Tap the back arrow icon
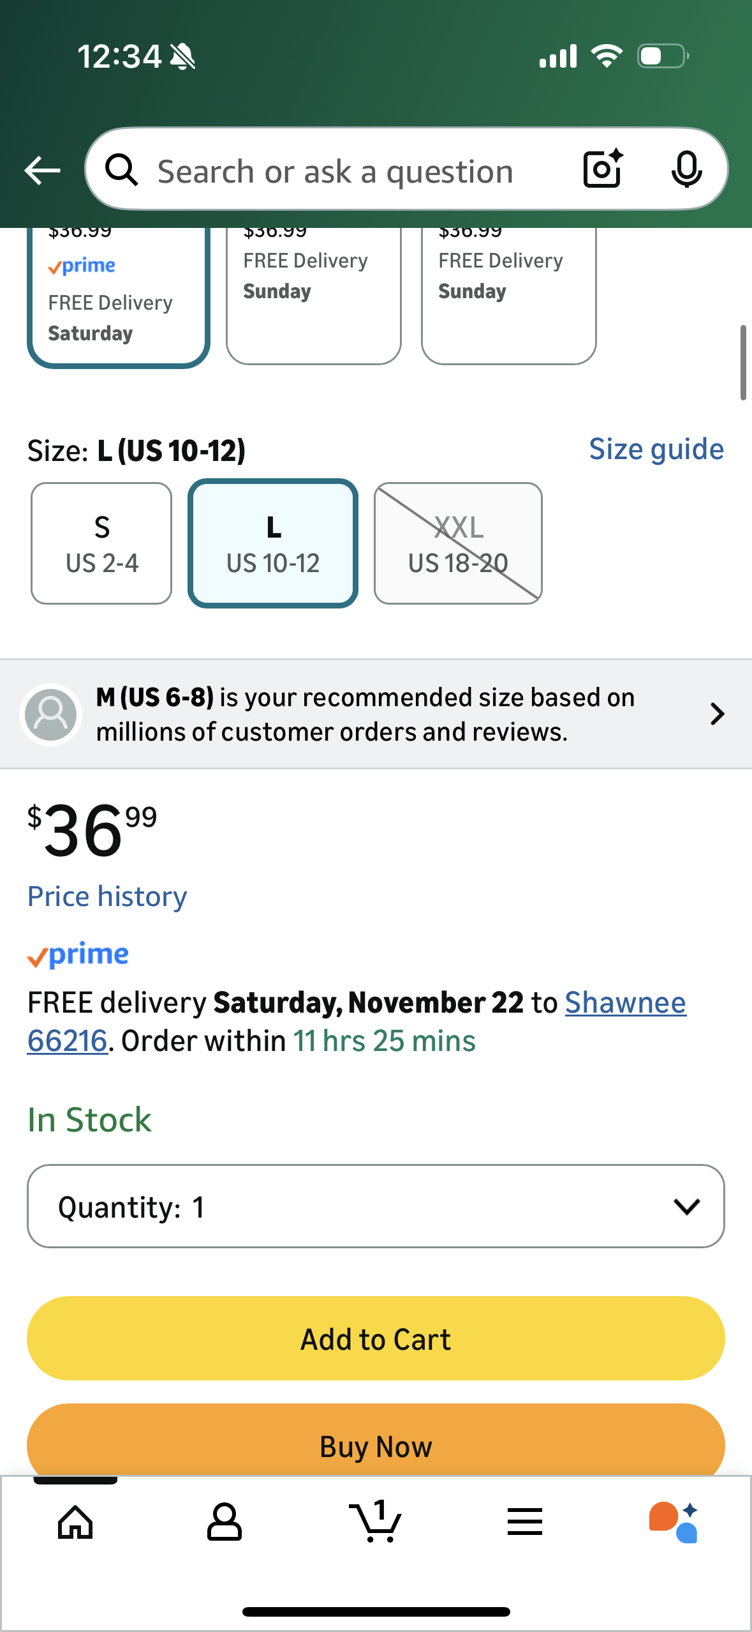The width and height of the screenshot is (752, 1632). 42,170
